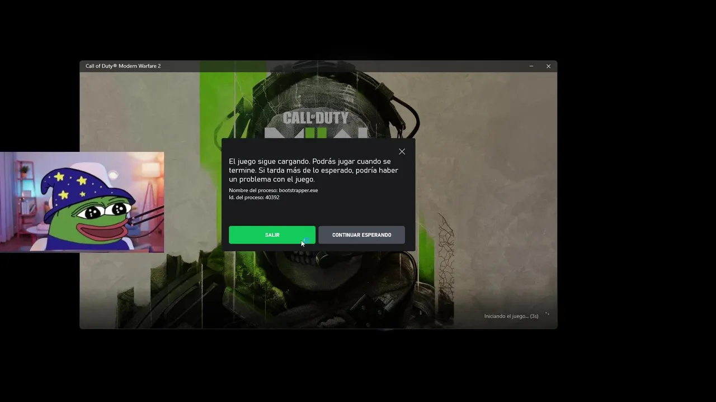Close the loading dialog with its X

(x=402, y=151)
